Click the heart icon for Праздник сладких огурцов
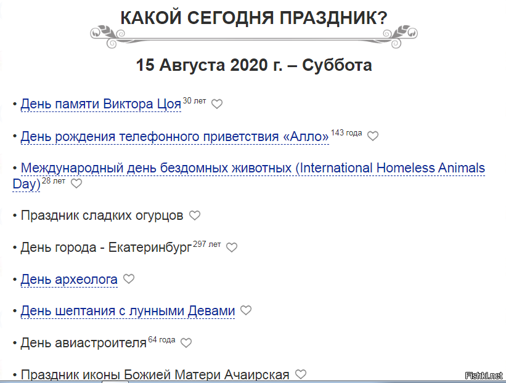This screenshot has height=383, width=506. pyautogui.click(x=195, y=216)
